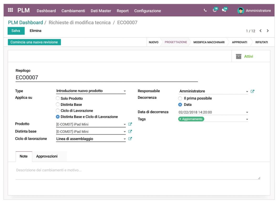Screen dimensions: 278x203
Task: Open the Data di decorrenza dropdown
Action: tap(247, 112)
